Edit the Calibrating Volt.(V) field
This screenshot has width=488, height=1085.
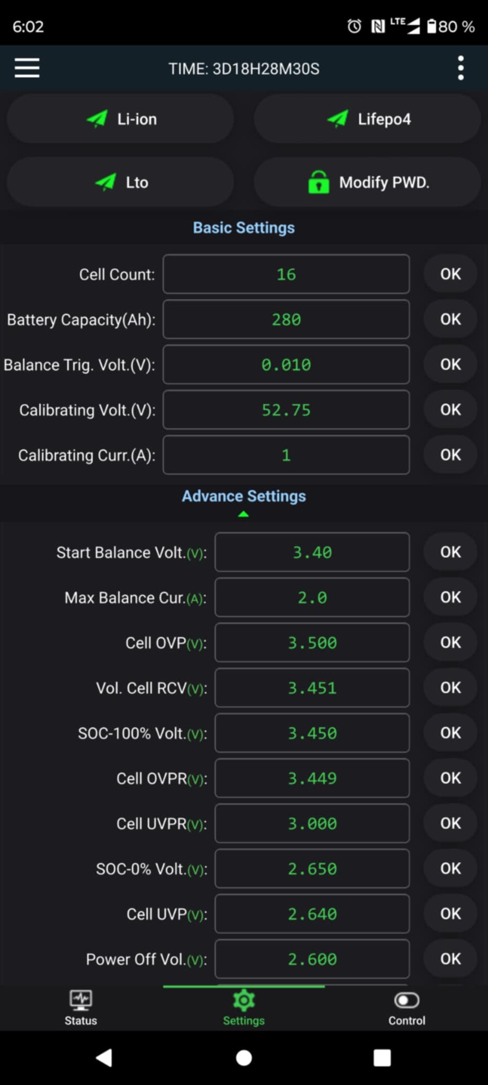[286, 410]
